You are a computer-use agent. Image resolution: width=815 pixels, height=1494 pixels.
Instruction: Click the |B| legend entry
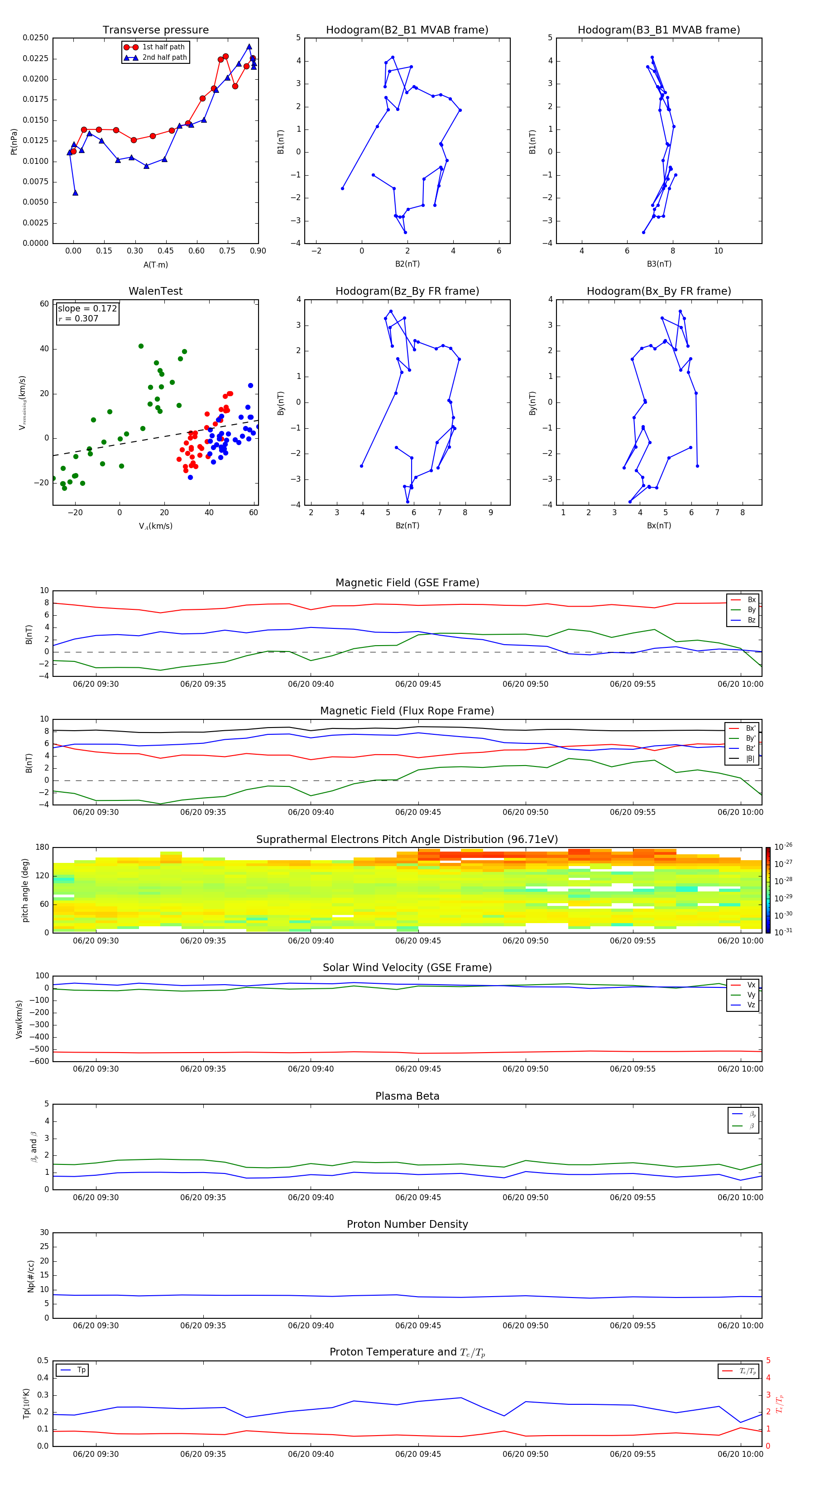[x=742, y=759]
